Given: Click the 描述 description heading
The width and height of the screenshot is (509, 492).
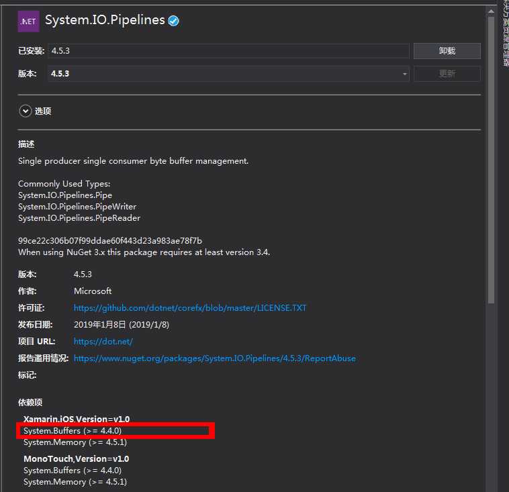Looking at the screenshot, I should (x=26, y=144).
